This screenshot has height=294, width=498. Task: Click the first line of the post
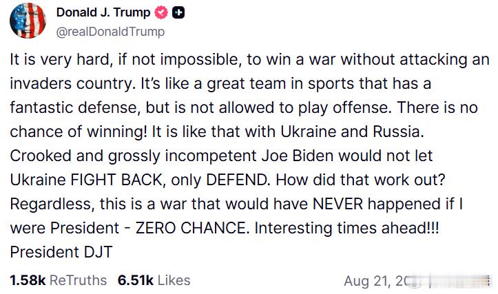tap(249, 60)
